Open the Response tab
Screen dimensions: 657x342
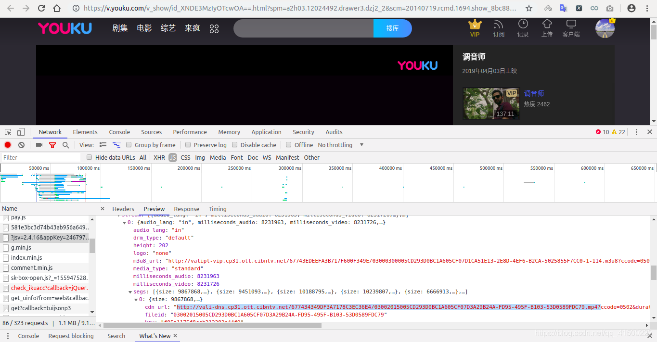187,209
